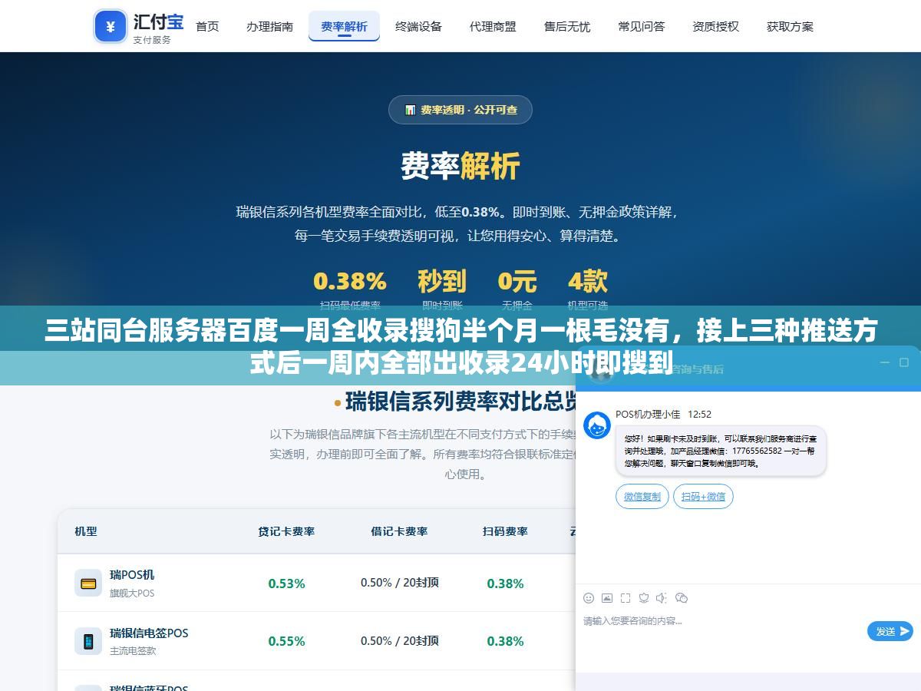The image size is (921, 691).
Task: Click the 0.53% credit rate cell
Action: click(x=286, y=584)
